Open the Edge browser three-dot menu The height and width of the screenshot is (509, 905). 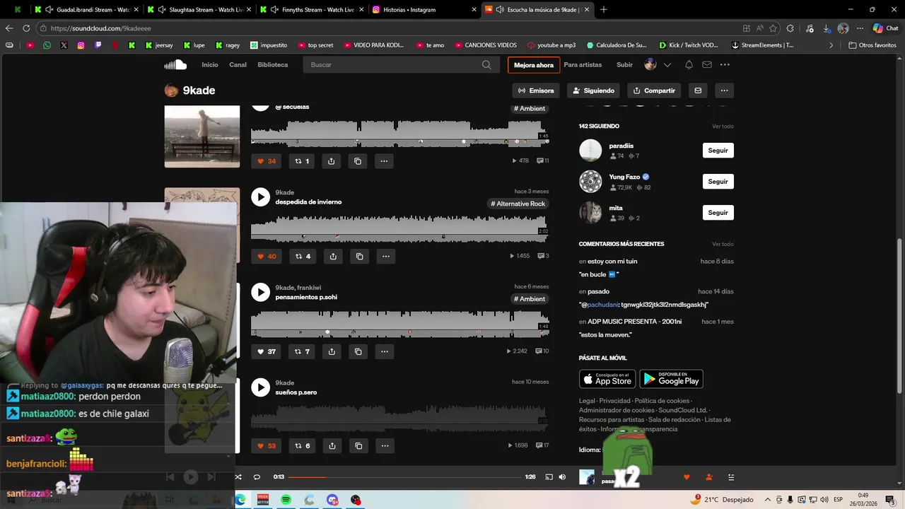tap(860, 28)
